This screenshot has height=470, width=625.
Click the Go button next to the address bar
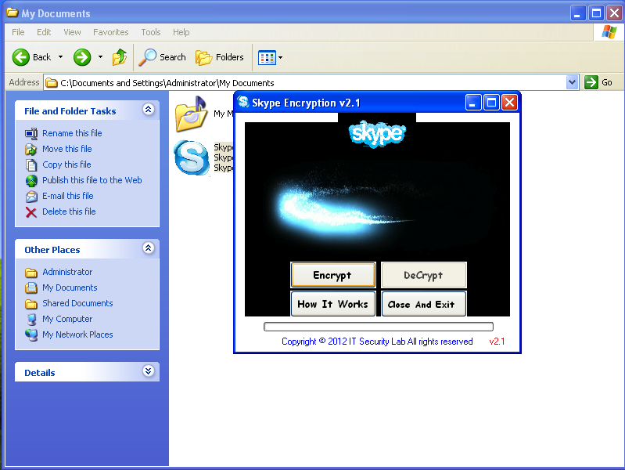pos(599,83)
